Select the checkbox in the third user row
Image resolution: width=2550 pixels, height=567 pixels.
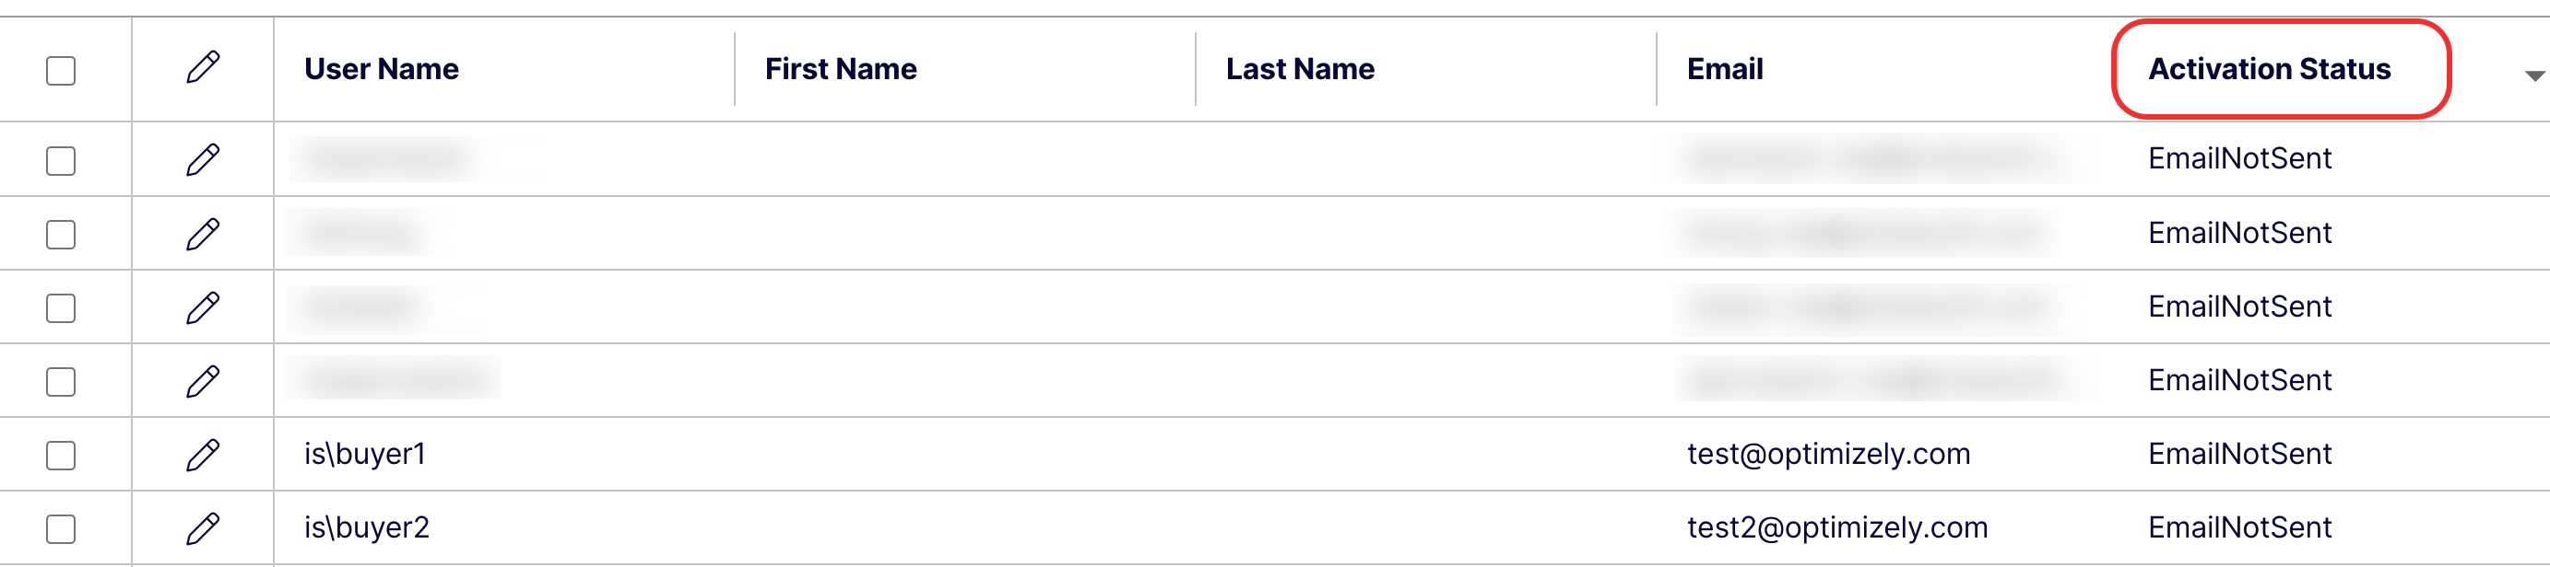60,308
